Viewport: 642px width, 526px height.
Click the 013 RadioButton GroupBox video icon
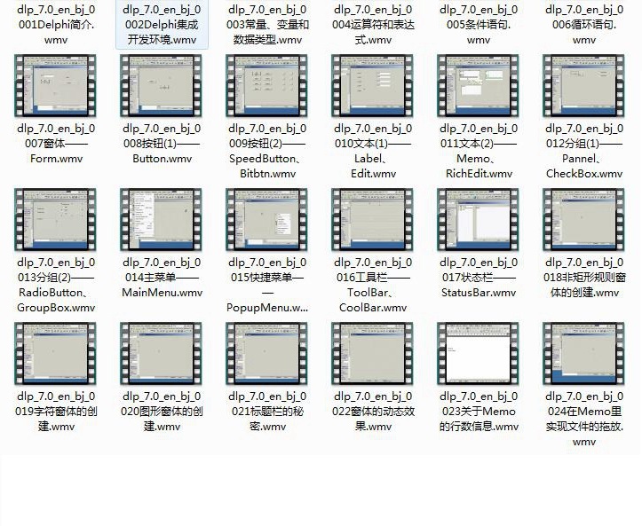pos(56,218)
